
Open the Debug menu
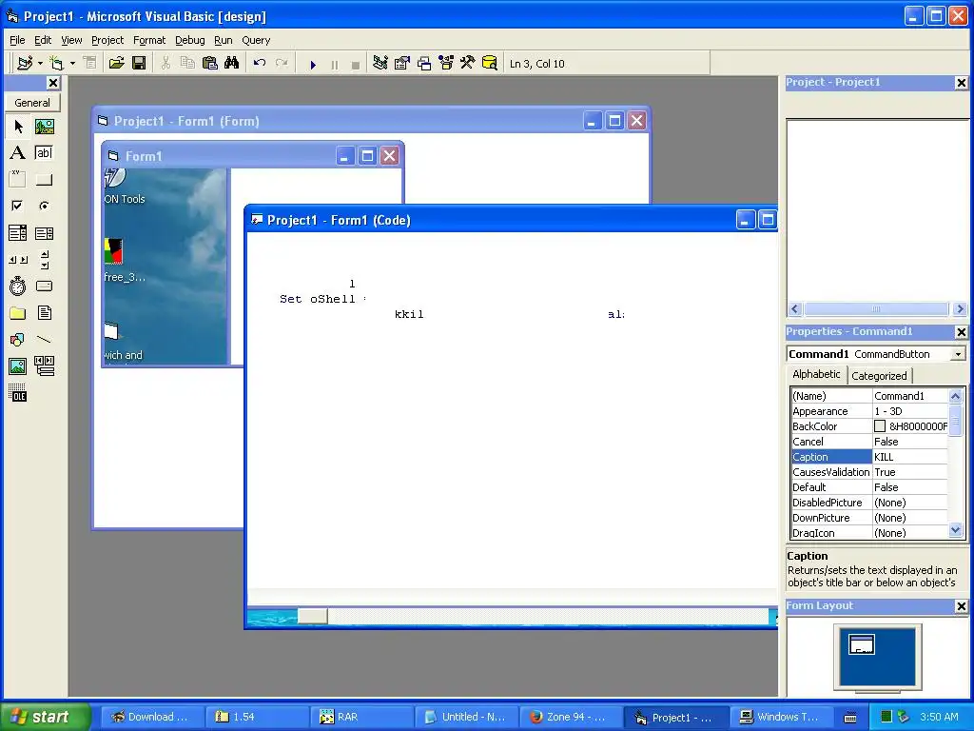pos(189,40)
